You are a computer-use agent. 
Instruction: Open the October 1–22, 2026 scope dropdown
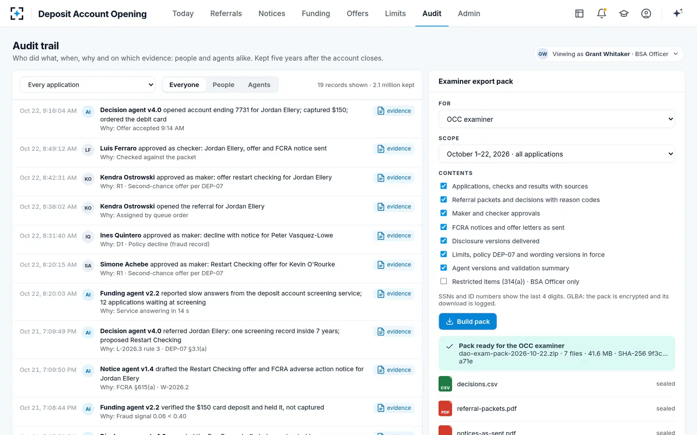[557, 154]
